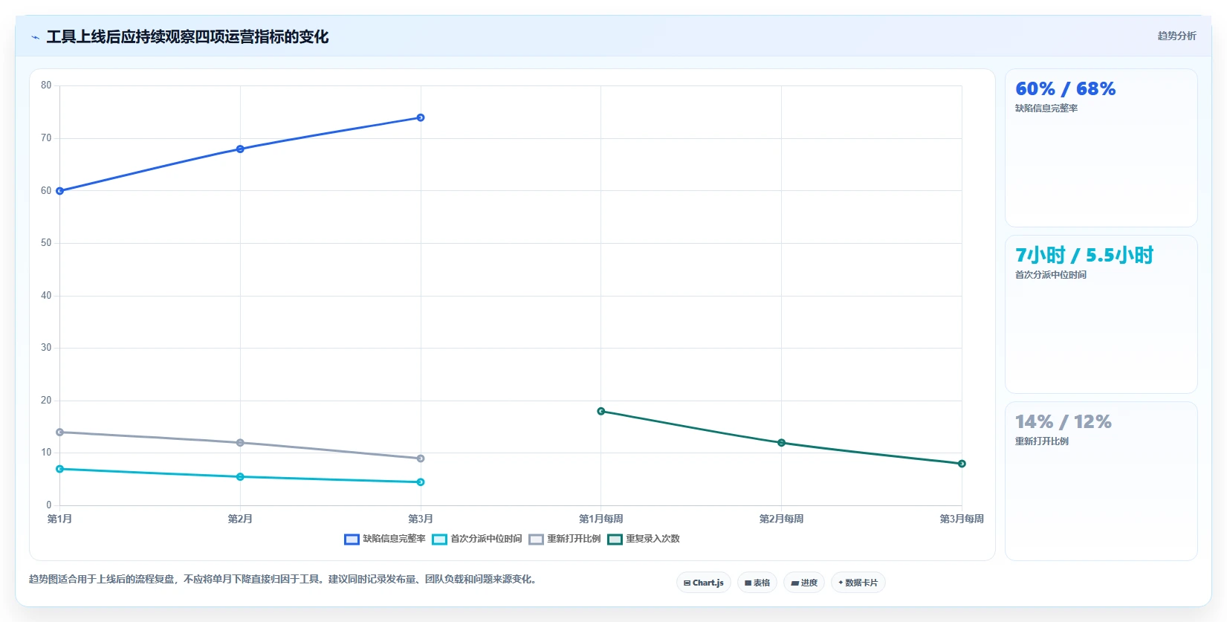Viewport: 1227px width, 622px height.
Task: Click the 趋势分析 tag in the header
Action: (1176, 36)
